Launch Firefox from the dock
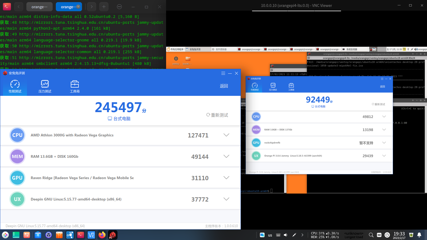 (x=102, y=235)
